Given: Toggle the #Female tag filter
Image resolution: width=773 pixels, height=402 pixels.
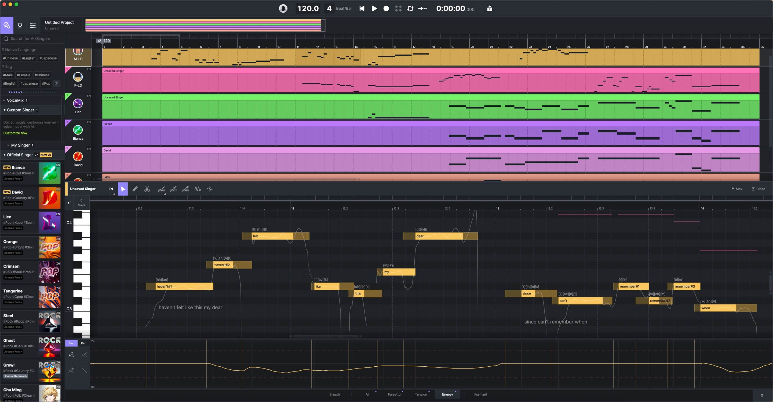Looking at the screenshot, I should point(23,75).
